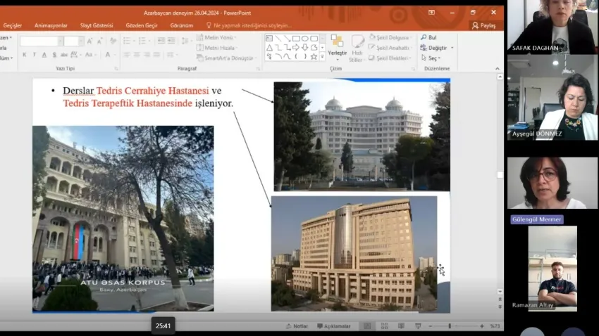The width and height of the screenshot is (599, 336).
Task: Click SmartArt'a Dönüştür button
Action: pyautogui.click(x=227, y=58)
